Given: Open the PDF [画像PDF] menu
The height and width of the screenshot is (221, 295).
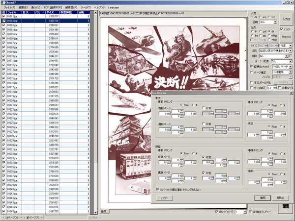Looking at the screenshot, I should [53, 7].
